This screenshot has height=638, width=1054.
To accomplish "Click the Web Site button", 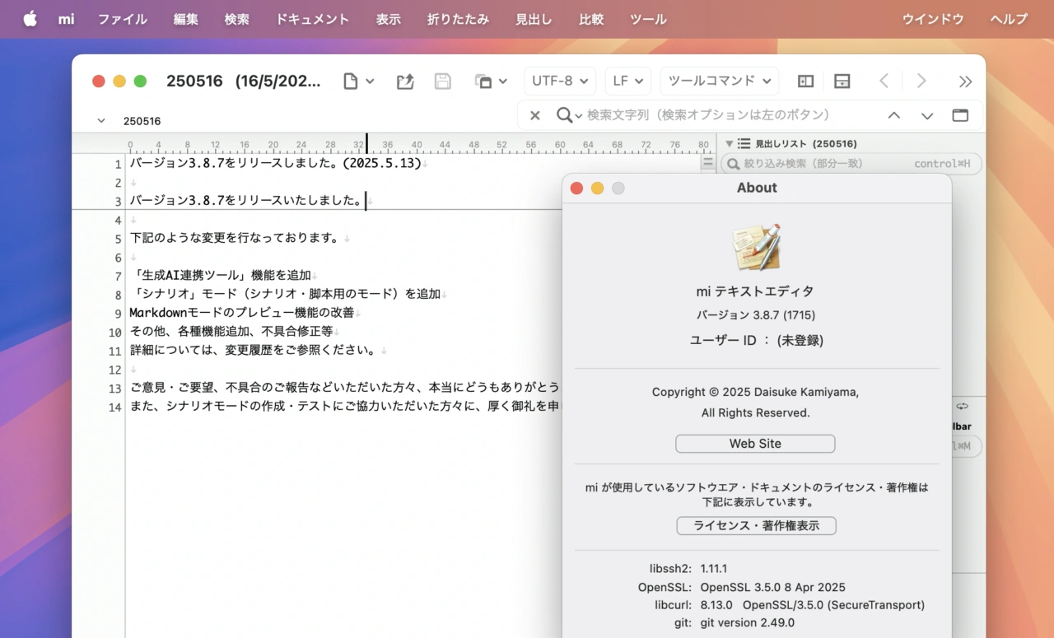I will click(755, 444).
